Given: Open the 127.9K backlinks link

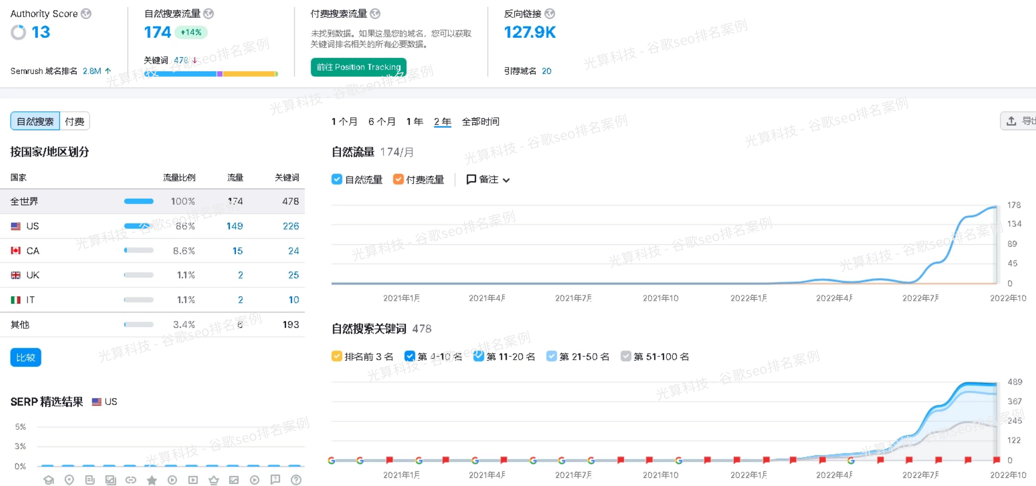Looking at the screenshot, I should point(529,32).
